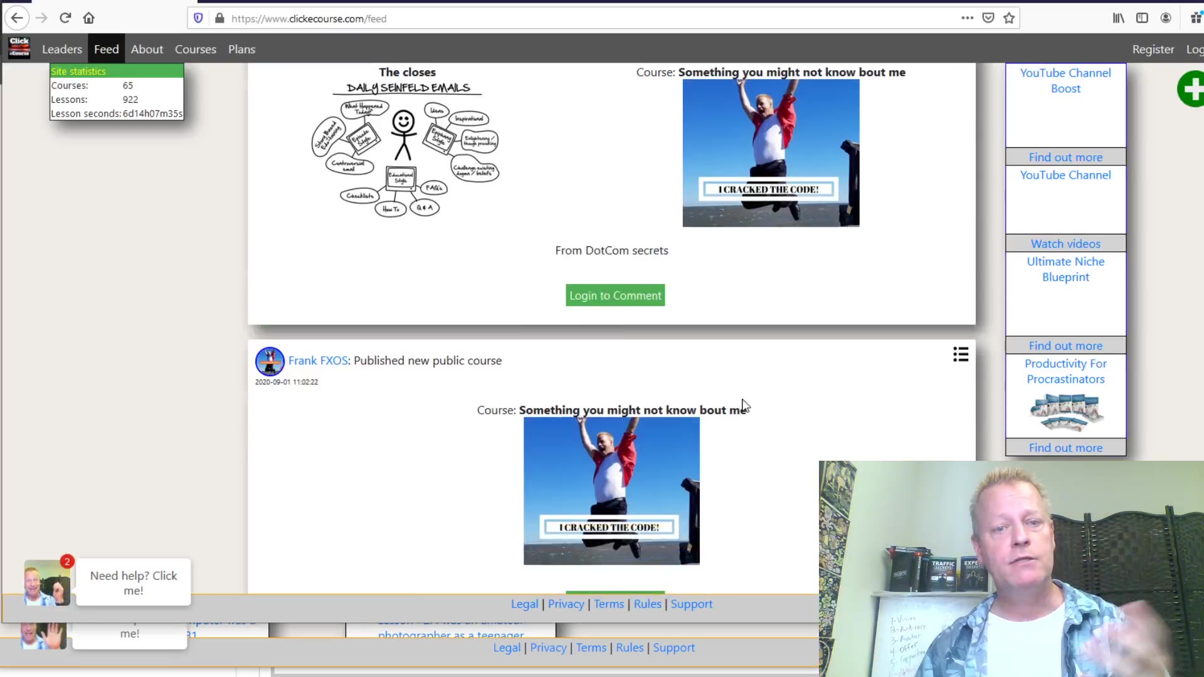Reload the page with the refresh icon
Viewport: 1204px width, 677px height.
coord(65,18)
